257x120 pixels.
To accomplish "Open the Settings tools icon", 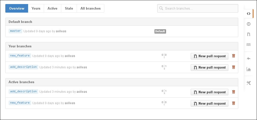I will coord(249,83).
